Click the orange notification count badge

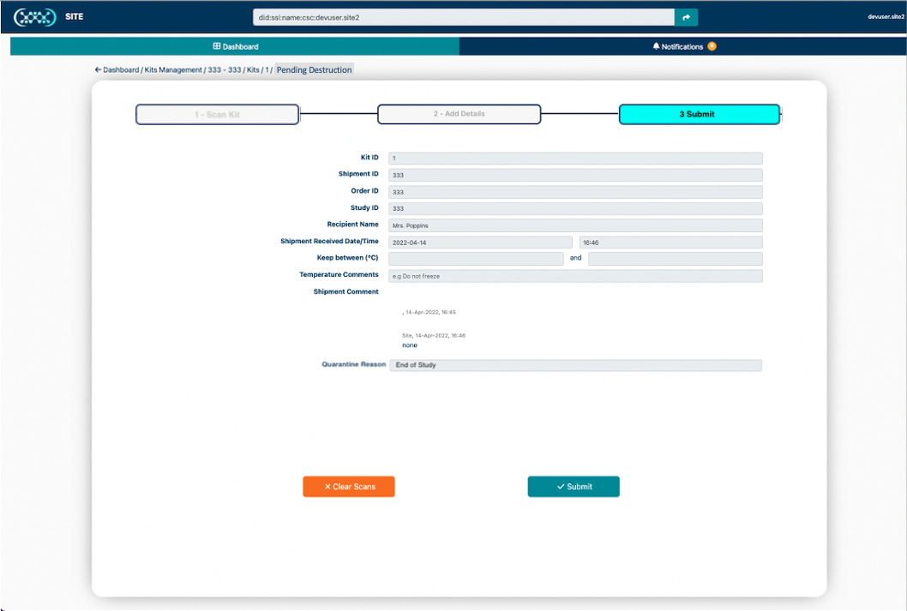point(712,46)
